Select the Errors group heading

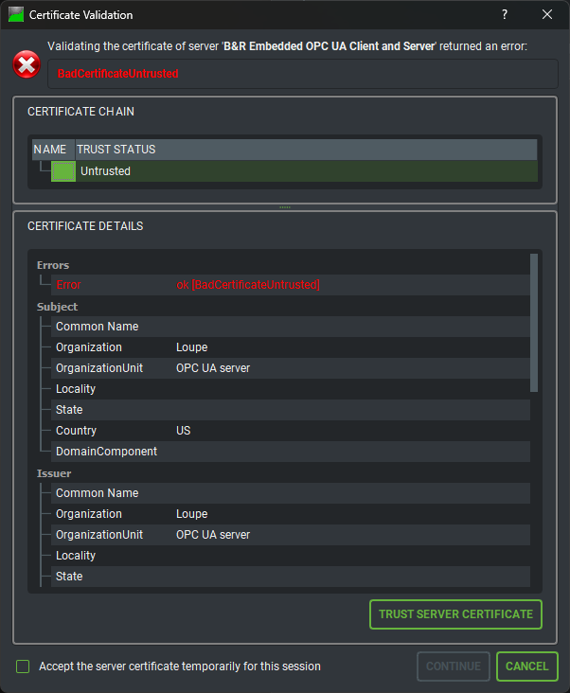pos(53,265)
